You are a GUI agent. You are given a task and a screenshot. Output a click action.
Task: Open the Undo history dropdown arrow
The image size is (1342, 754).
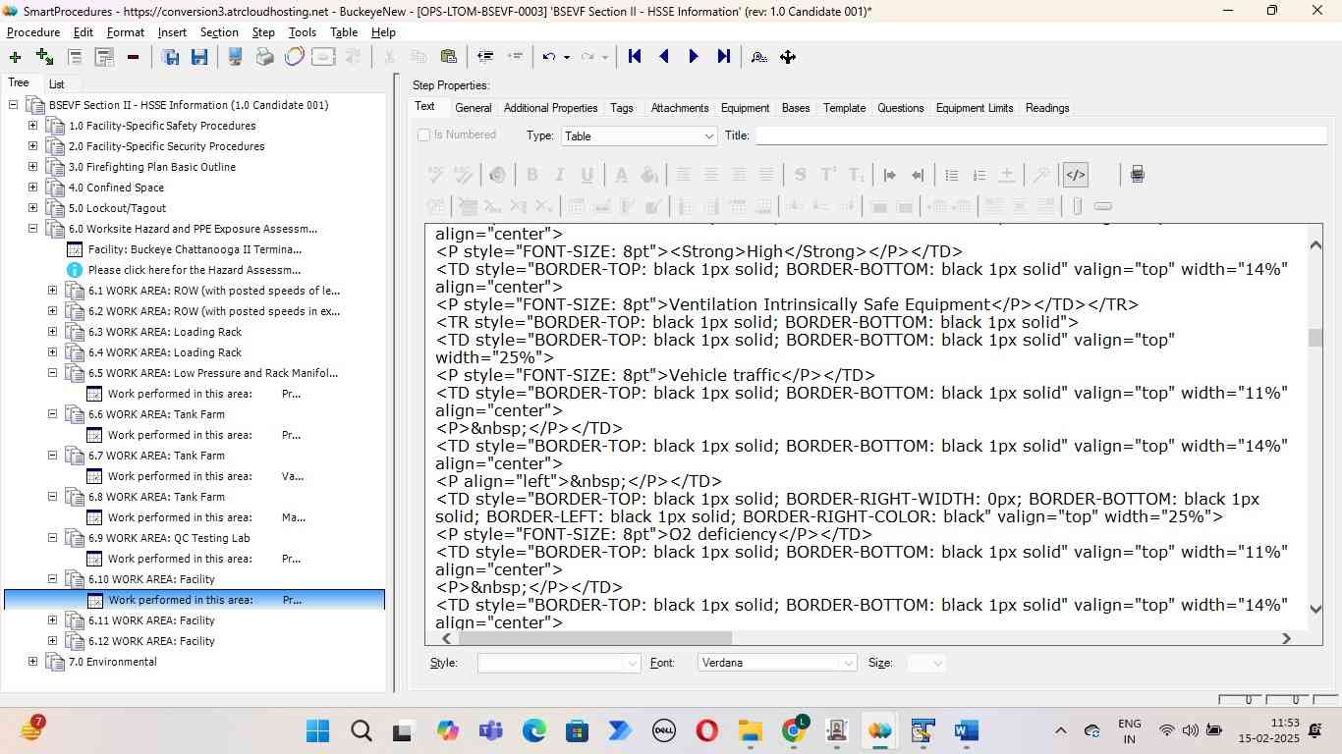pyautogui.click(x=567, y=58)
